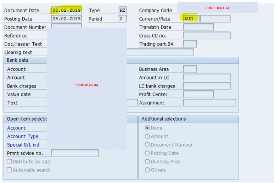
Task: Focus the Posting Date field in header
Action: tap(66, 19)
